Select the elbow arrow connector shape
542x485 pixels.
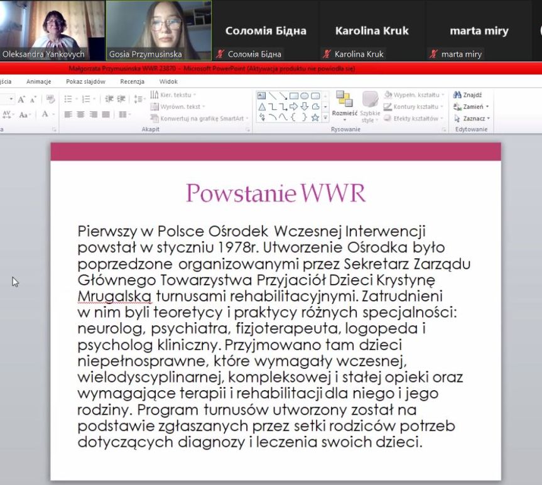tap(283, 106)
